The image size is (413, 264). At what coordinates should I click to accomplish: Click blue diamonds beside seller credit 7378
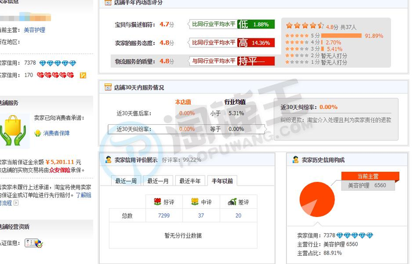57,63
